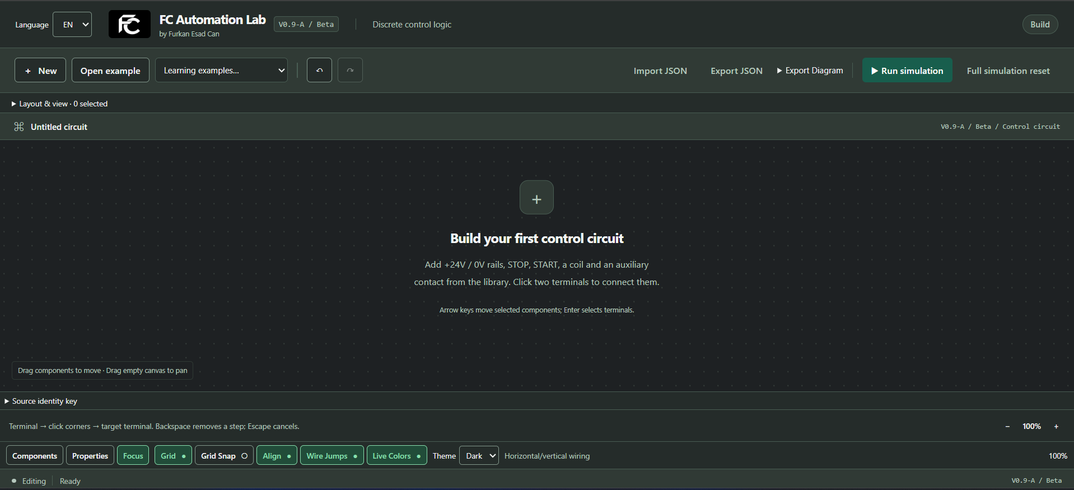Expand the Export Diagram menu
Viewport: 1074px width, 490px height.
click(810, 71)
